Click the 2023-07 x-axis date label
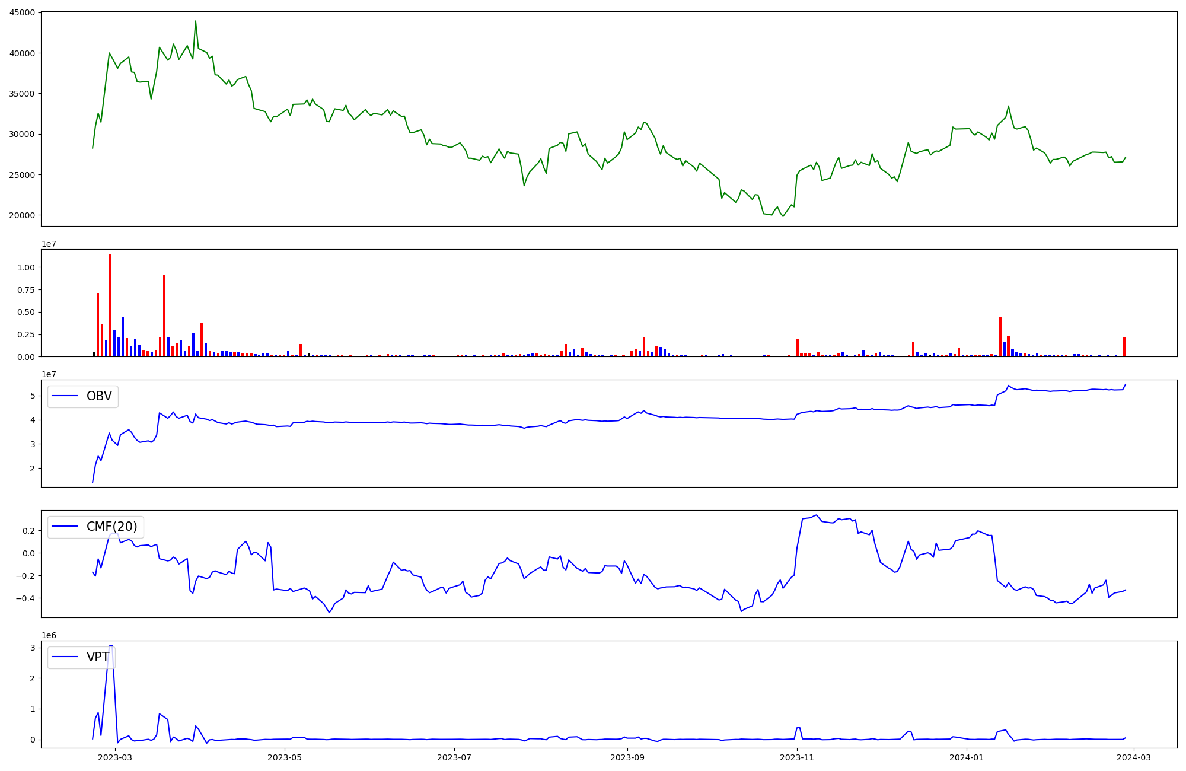Image resolution: width=1186 pixels, height=771 pixels. pyautogui.click(x=455, y=757)
